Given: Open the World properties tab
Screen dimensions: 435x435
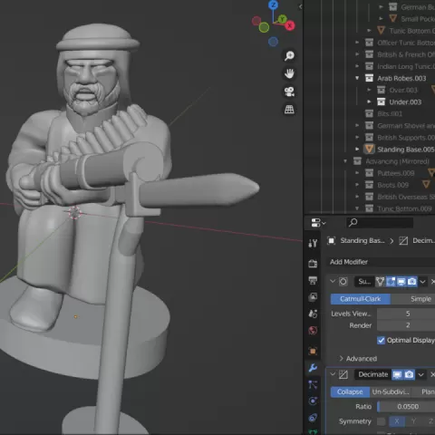Looking at the screenshot, I should coord(313,331).
